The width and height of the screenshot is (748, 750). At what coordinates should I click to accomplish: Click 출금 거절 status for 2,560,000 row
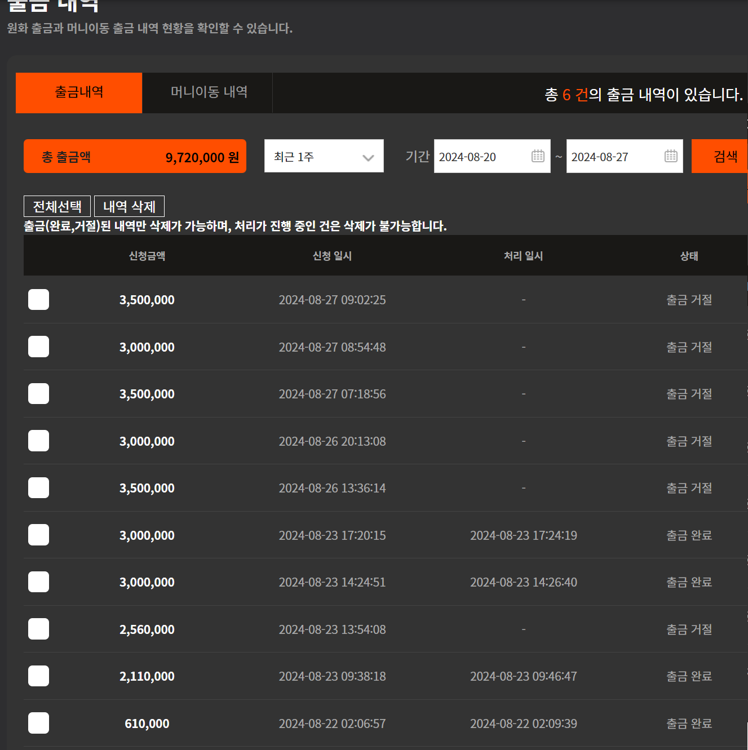pos(689,629)
